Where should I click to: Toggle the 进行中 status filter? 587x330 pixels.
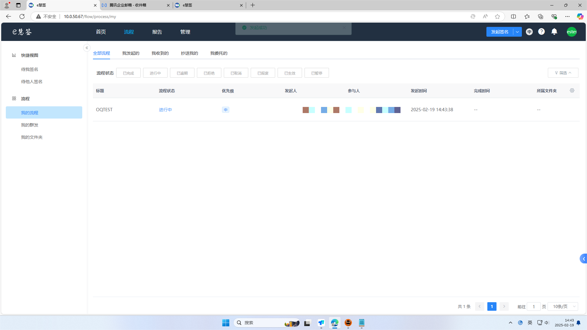(155, 73)
